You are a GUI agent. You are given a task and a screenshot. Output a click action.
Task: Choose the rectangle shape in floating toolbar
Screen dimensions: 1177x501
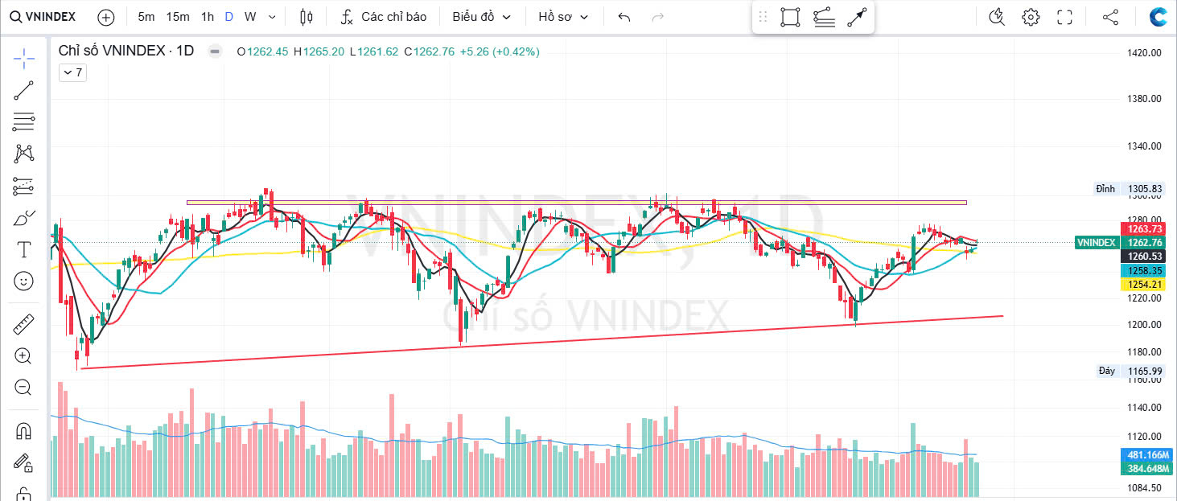790,17
